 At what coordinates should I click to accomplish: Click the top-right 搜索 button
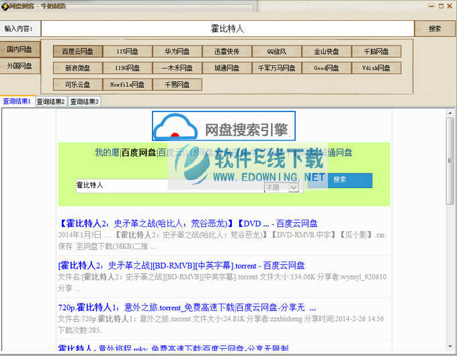point(434,29)
